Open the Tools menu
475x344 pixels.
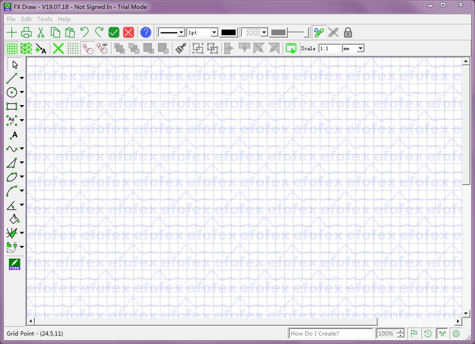tap(45, 19)
